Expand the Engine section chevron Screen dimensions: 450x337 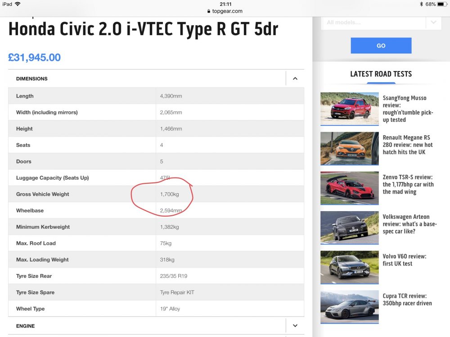pos(295,325)
